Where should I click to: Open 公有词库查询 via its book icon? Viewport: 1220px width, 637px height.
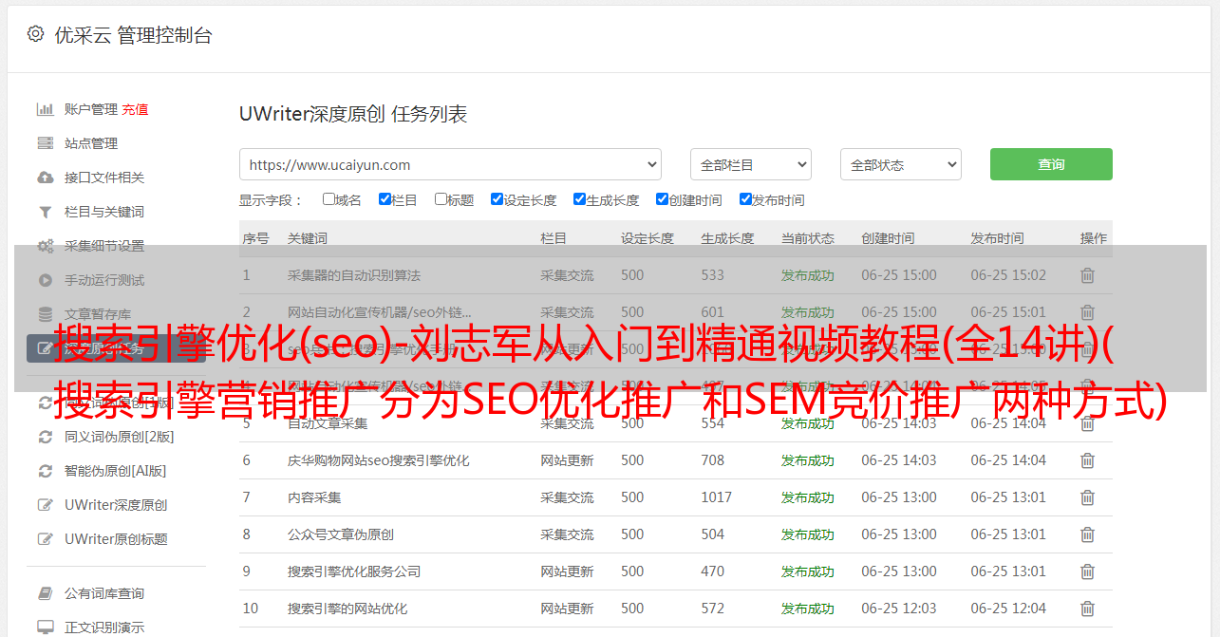click(x=45, y=593)
